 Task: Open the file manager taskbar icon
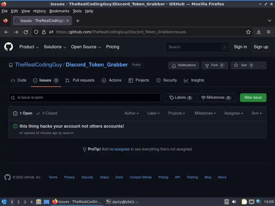(39, 202)
